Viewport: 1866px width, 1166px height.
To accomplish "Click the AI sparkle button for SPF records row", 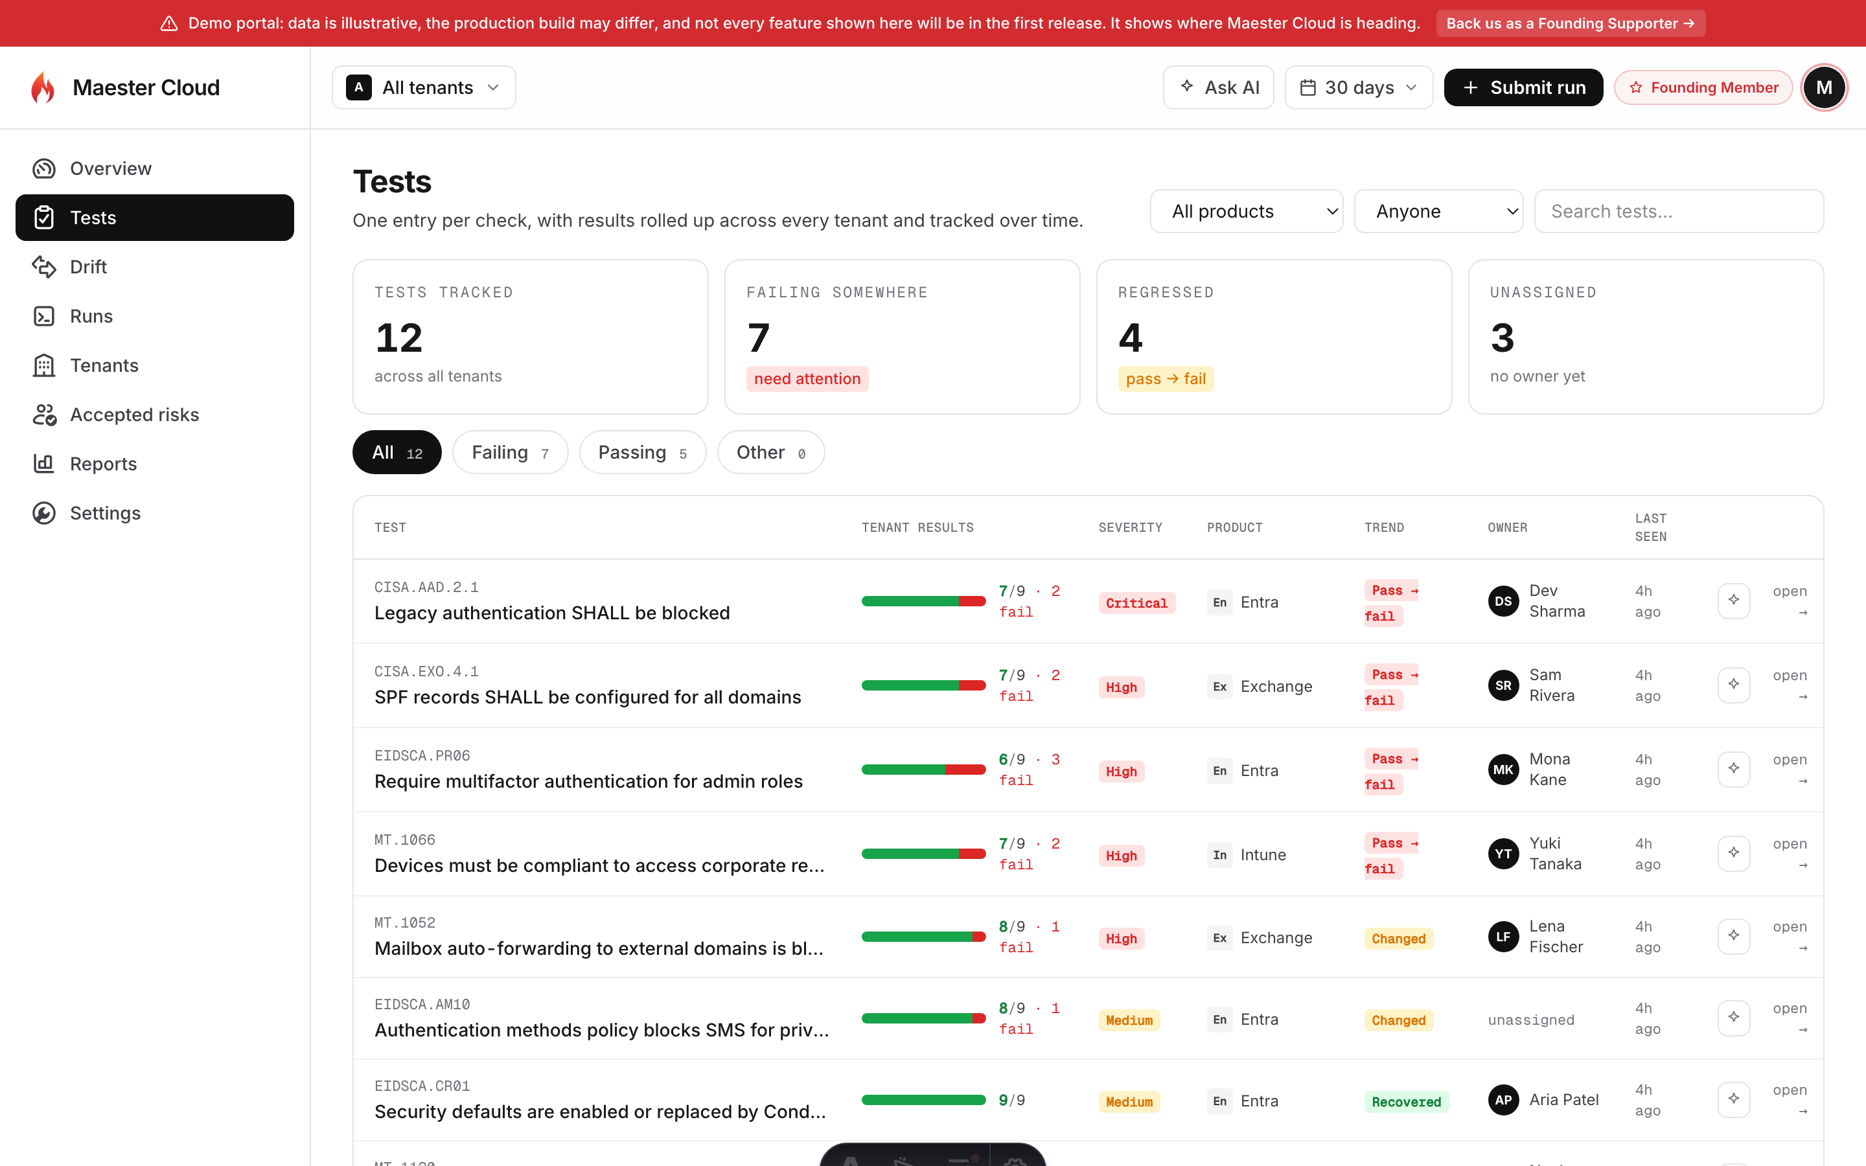I will 1733,685.
